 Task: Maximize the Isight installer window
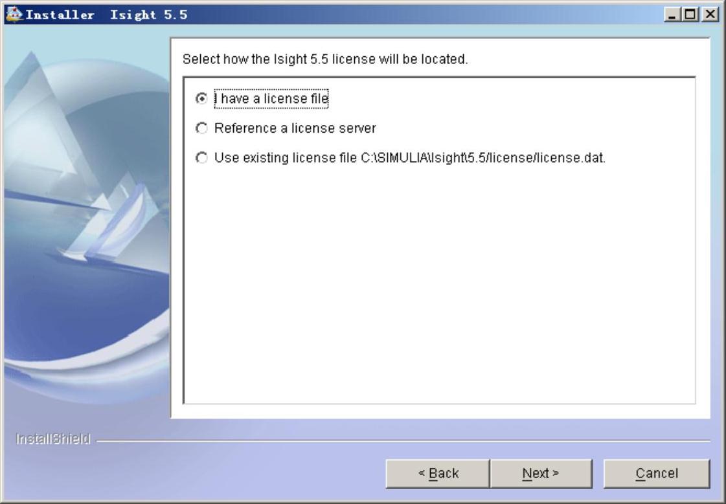(x=690, y=14)
